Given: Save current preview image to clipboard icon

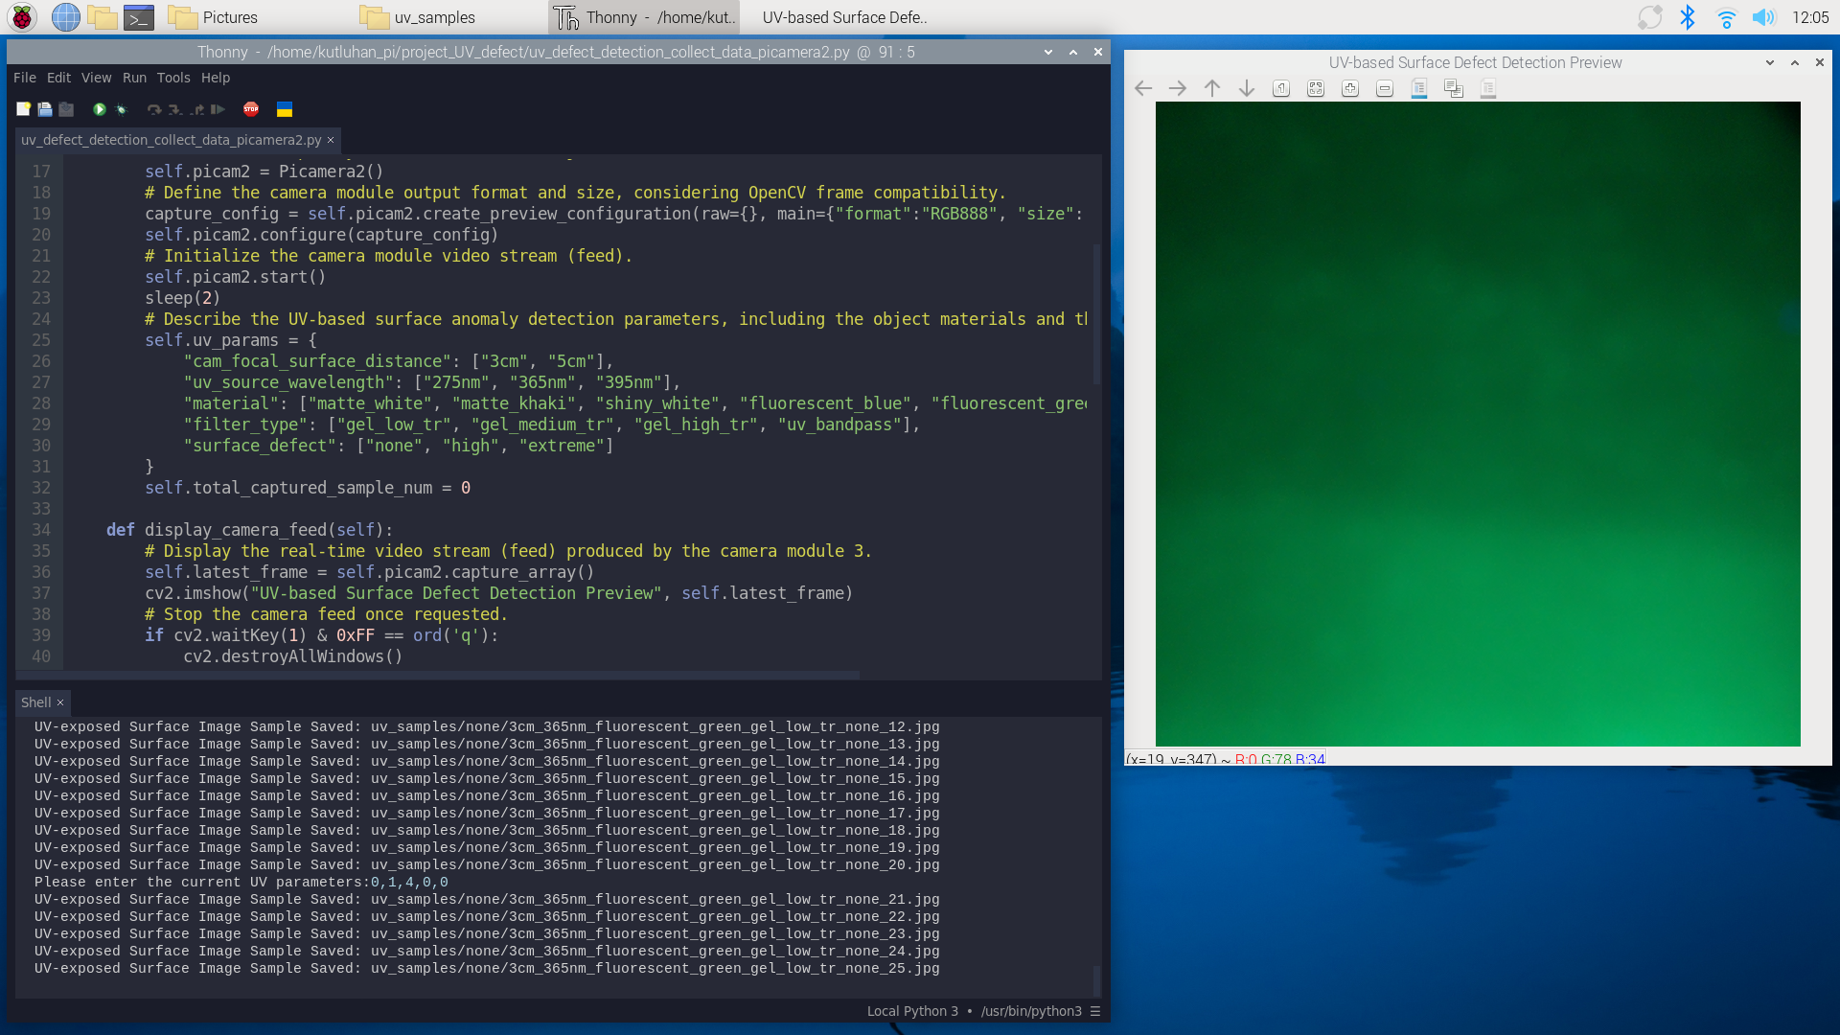Looking at the screenshot, I should (1419, 88).
